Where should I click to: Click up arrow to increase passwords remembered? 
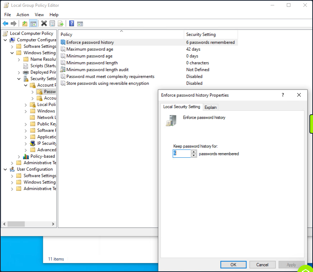194,152
